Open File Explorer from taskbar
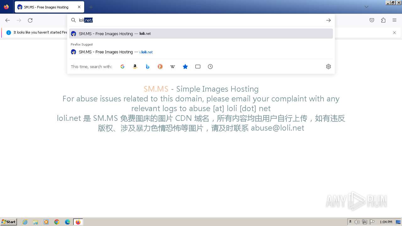Viewport: 402px width, 226px height. [x=35, y=222]
